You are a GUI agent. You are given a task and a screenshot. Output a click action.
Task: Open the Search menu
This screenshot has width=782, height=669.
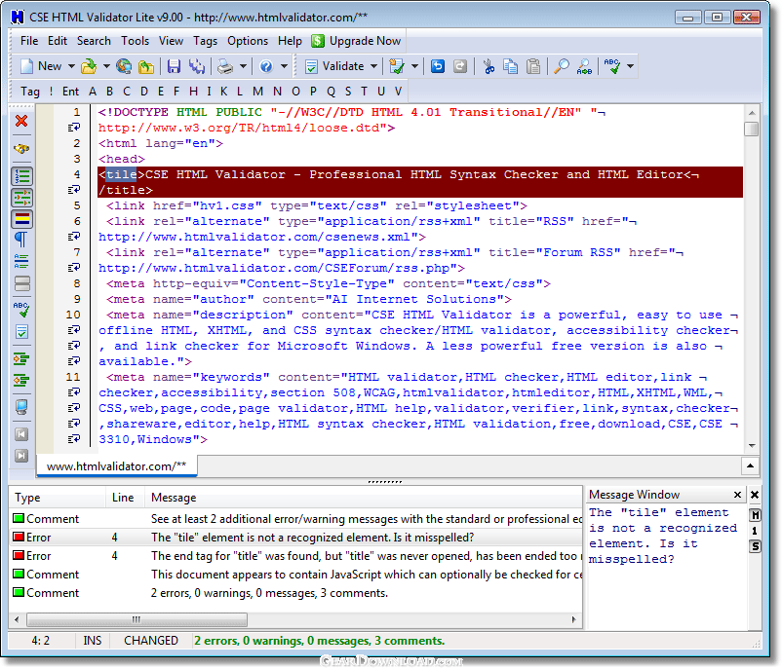click(94, 41)
